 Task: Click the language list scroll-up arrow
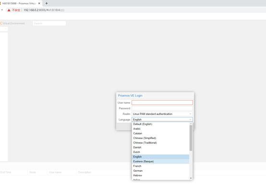pyautogui.click(x=191, y=124)
